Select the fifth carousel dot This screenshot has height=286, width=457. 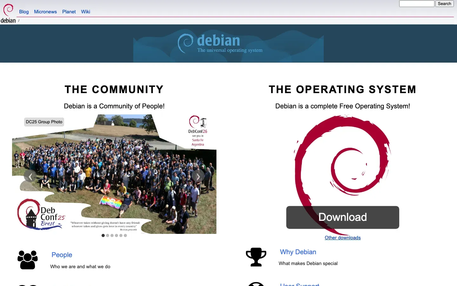point(121,235)
